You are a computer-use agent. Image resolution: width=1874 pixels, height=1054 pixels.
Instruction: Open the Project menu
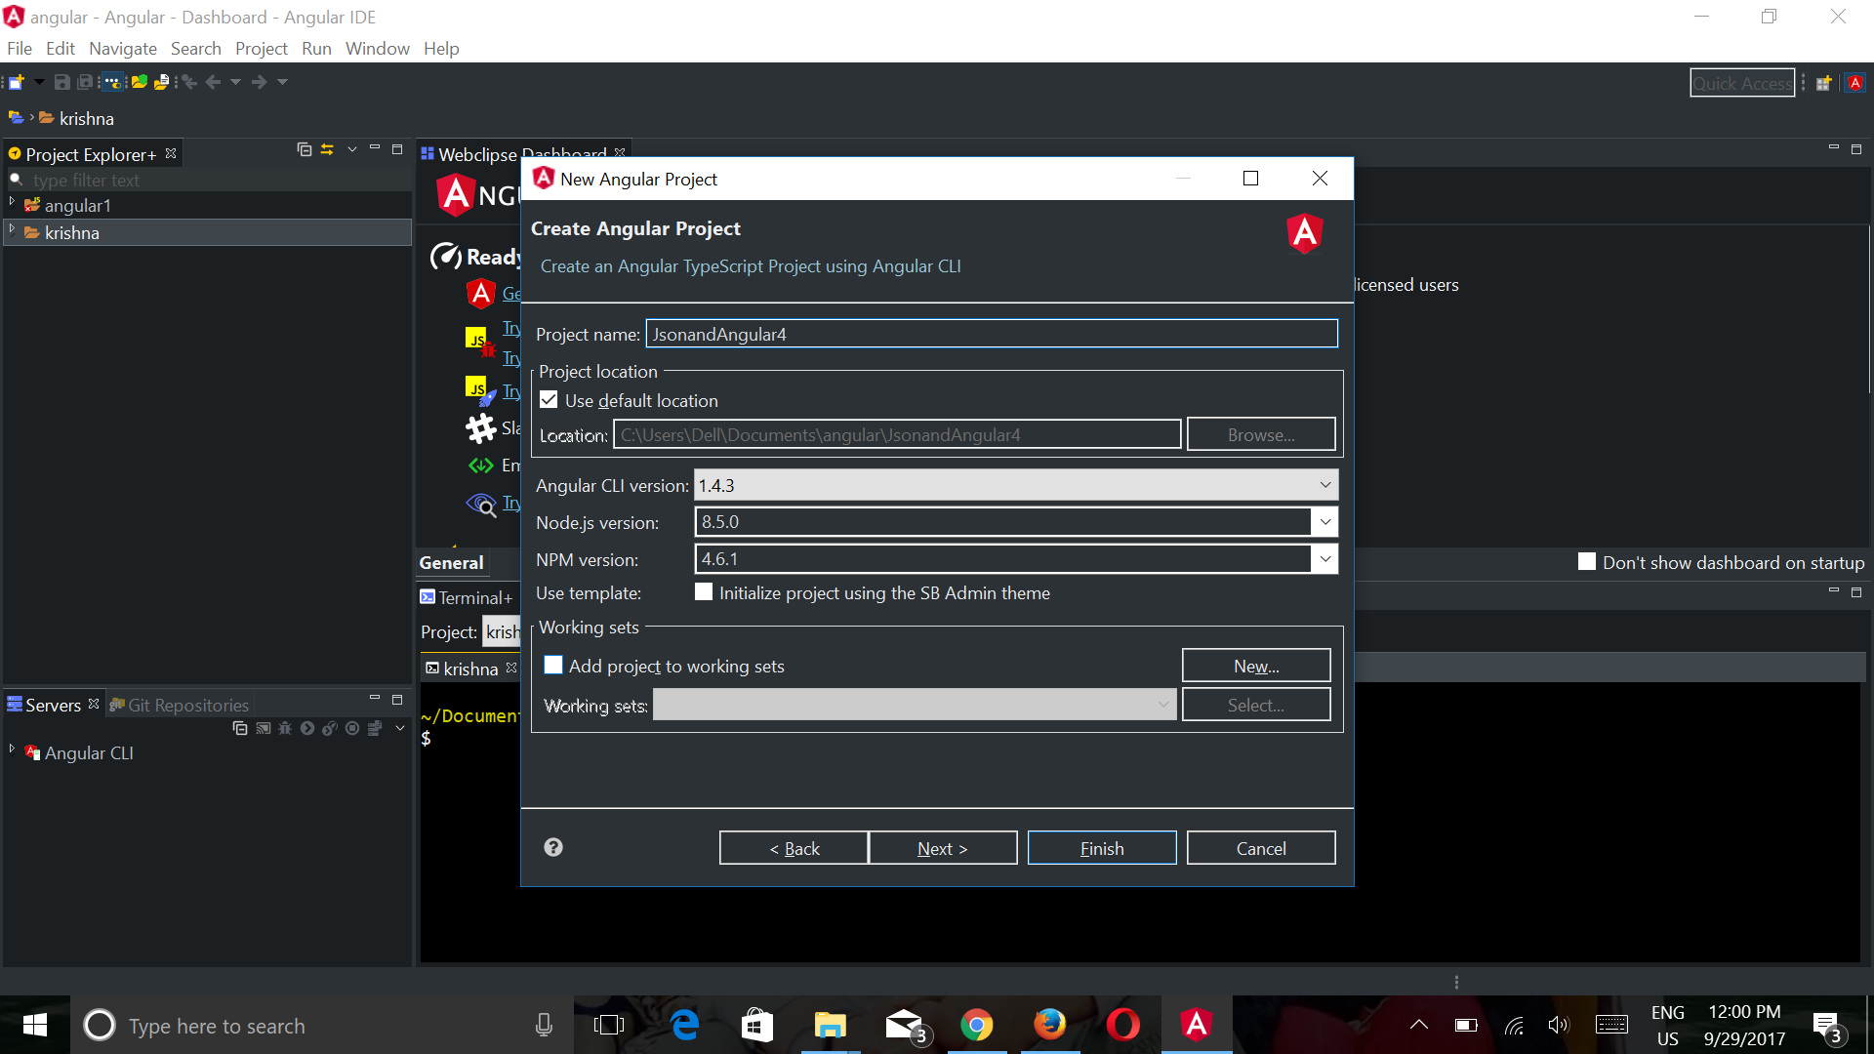pyautogui.click(x=262, y=49)
